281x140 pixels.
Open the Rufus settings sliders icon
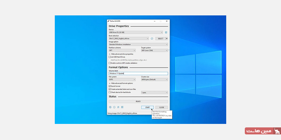pyautogui.click(x=118, y=107)
